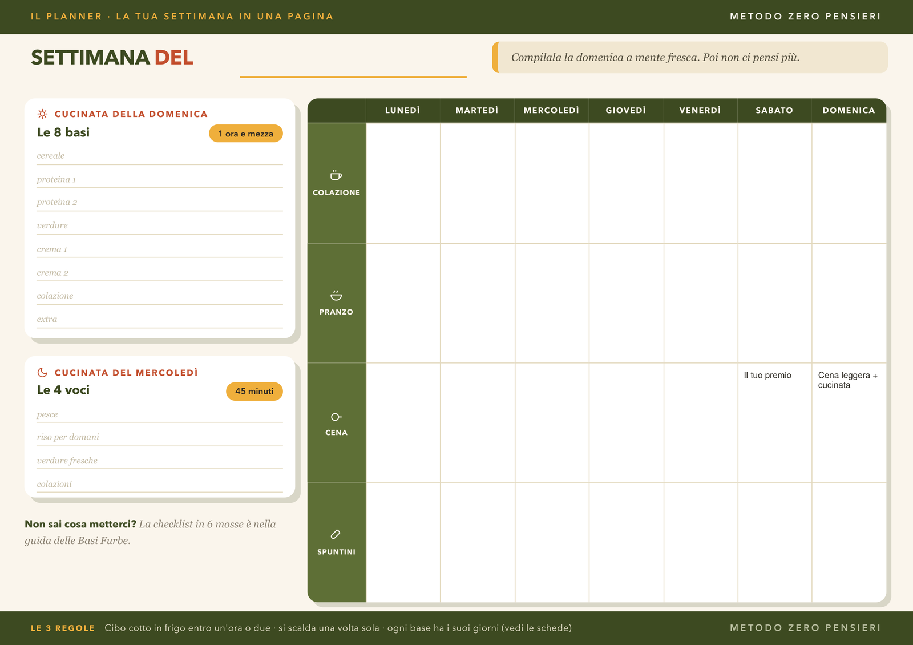The width and height of the screenshot is (913, 645).
Task: Click 'Non sai cosa metterci?' text
Action: pyautogui.click(x=80, y=524)
